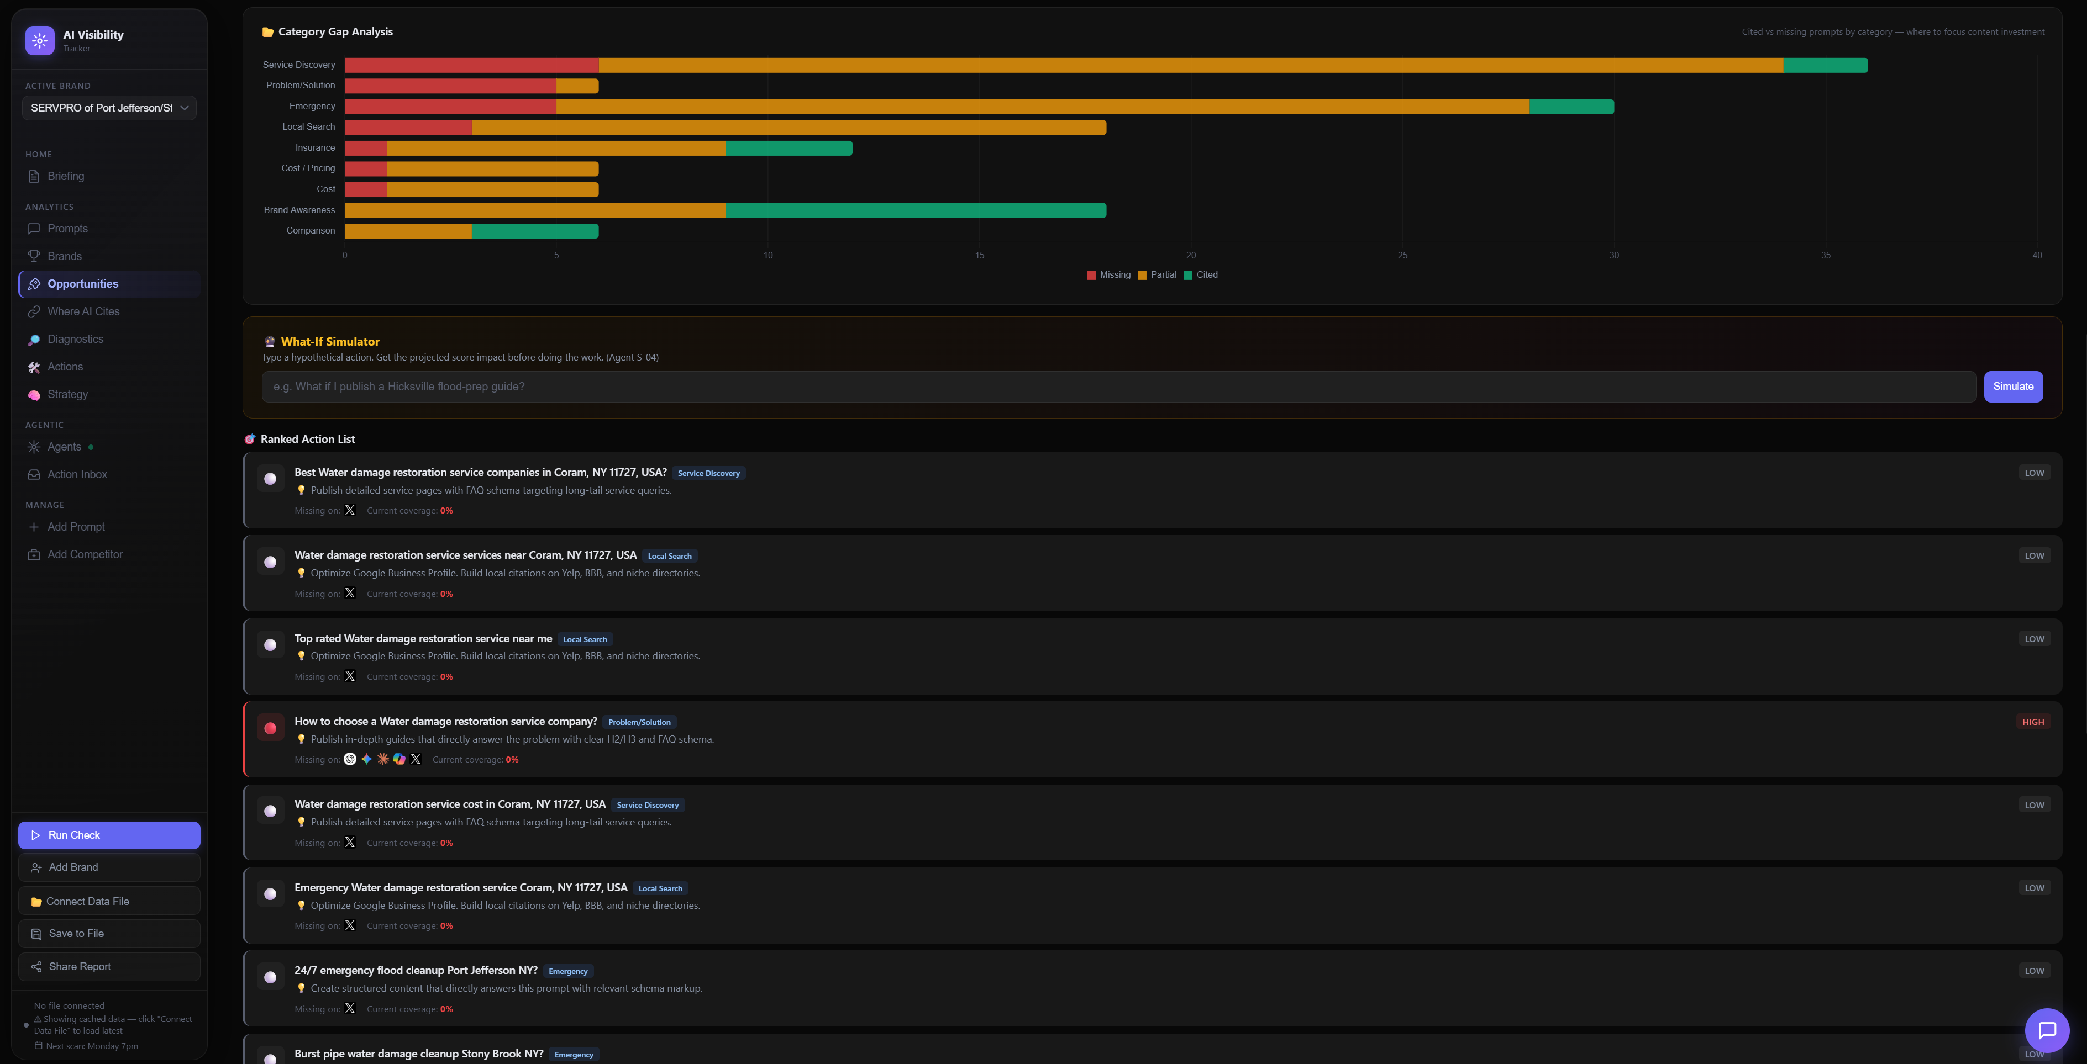Click the AI Visibility Tracker logo icon
The height and width of the screenshot is (1064, 2087).
point(40,40)
